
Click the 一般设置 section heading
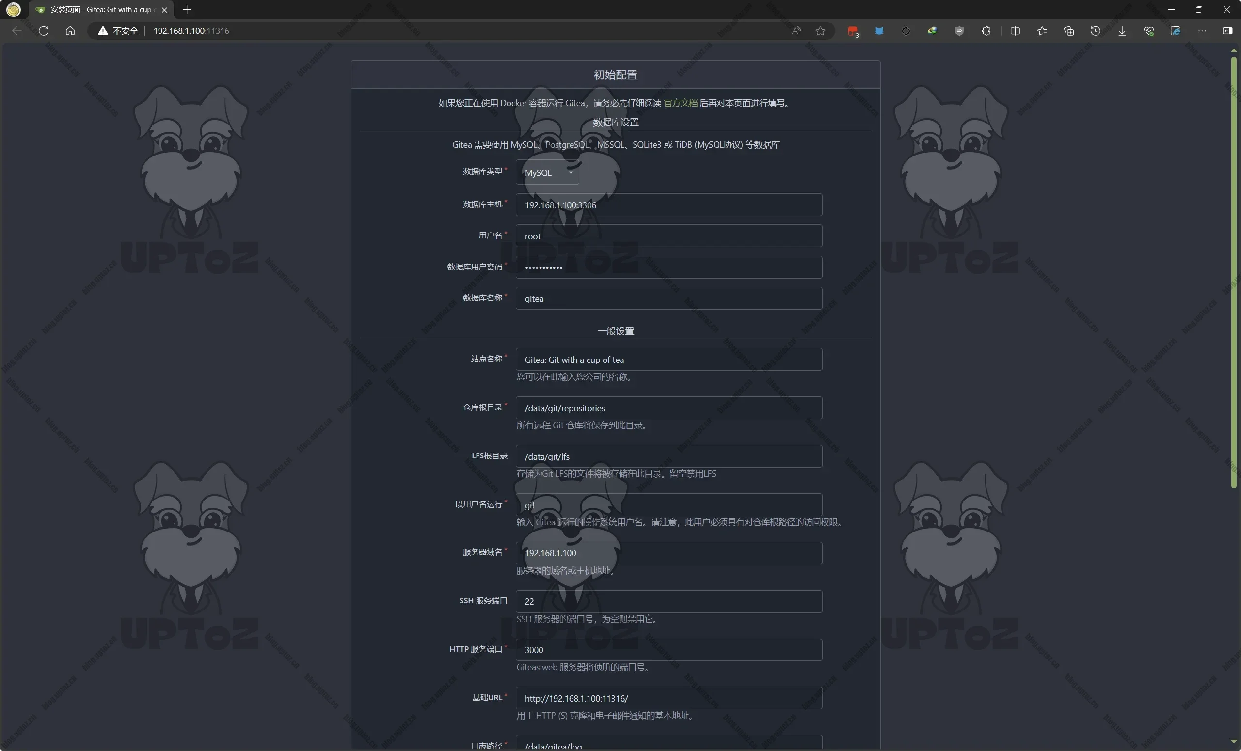point(616,331)
